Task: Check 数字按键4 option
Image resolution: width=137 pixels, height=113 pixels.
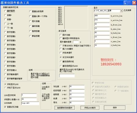Action: pos(5,45)
